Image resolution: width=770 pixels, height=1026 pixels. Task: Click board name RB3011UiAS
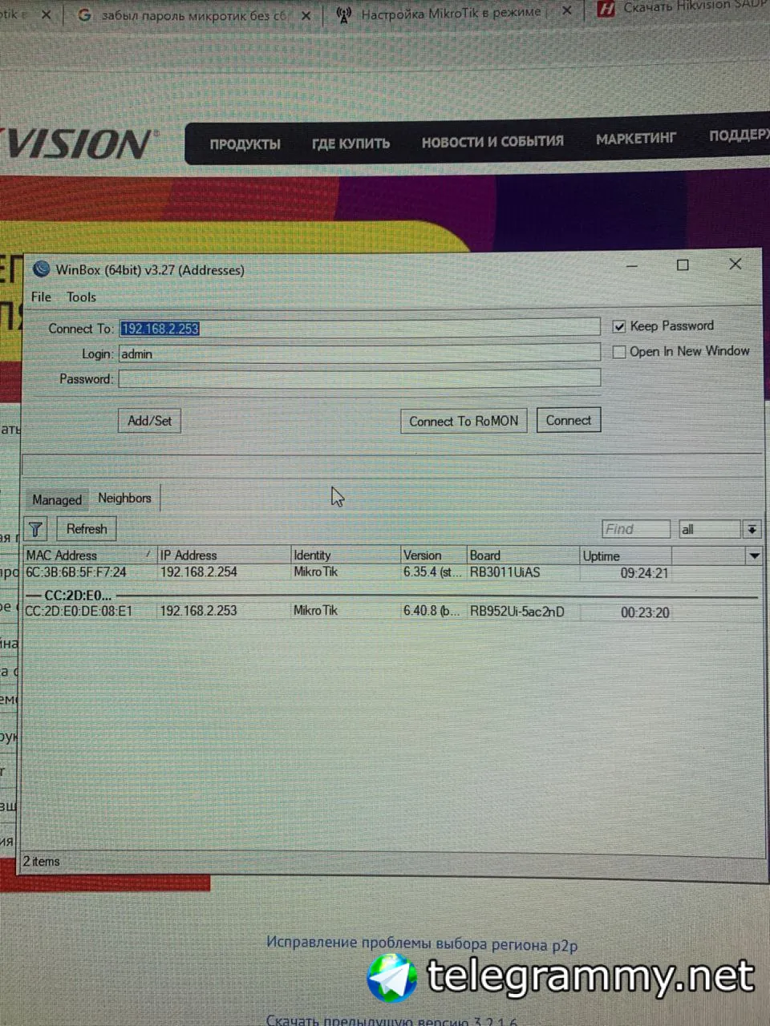coord(505,572)
